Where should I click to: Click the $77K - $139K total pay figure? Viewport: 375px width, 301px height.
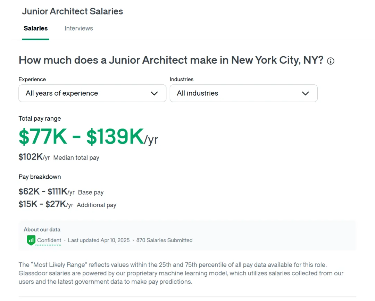click(x=88, y=137)
